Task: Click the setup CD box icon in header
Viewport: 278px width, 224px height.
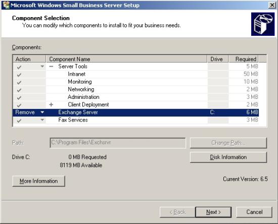Action: (x=263, y=24)
